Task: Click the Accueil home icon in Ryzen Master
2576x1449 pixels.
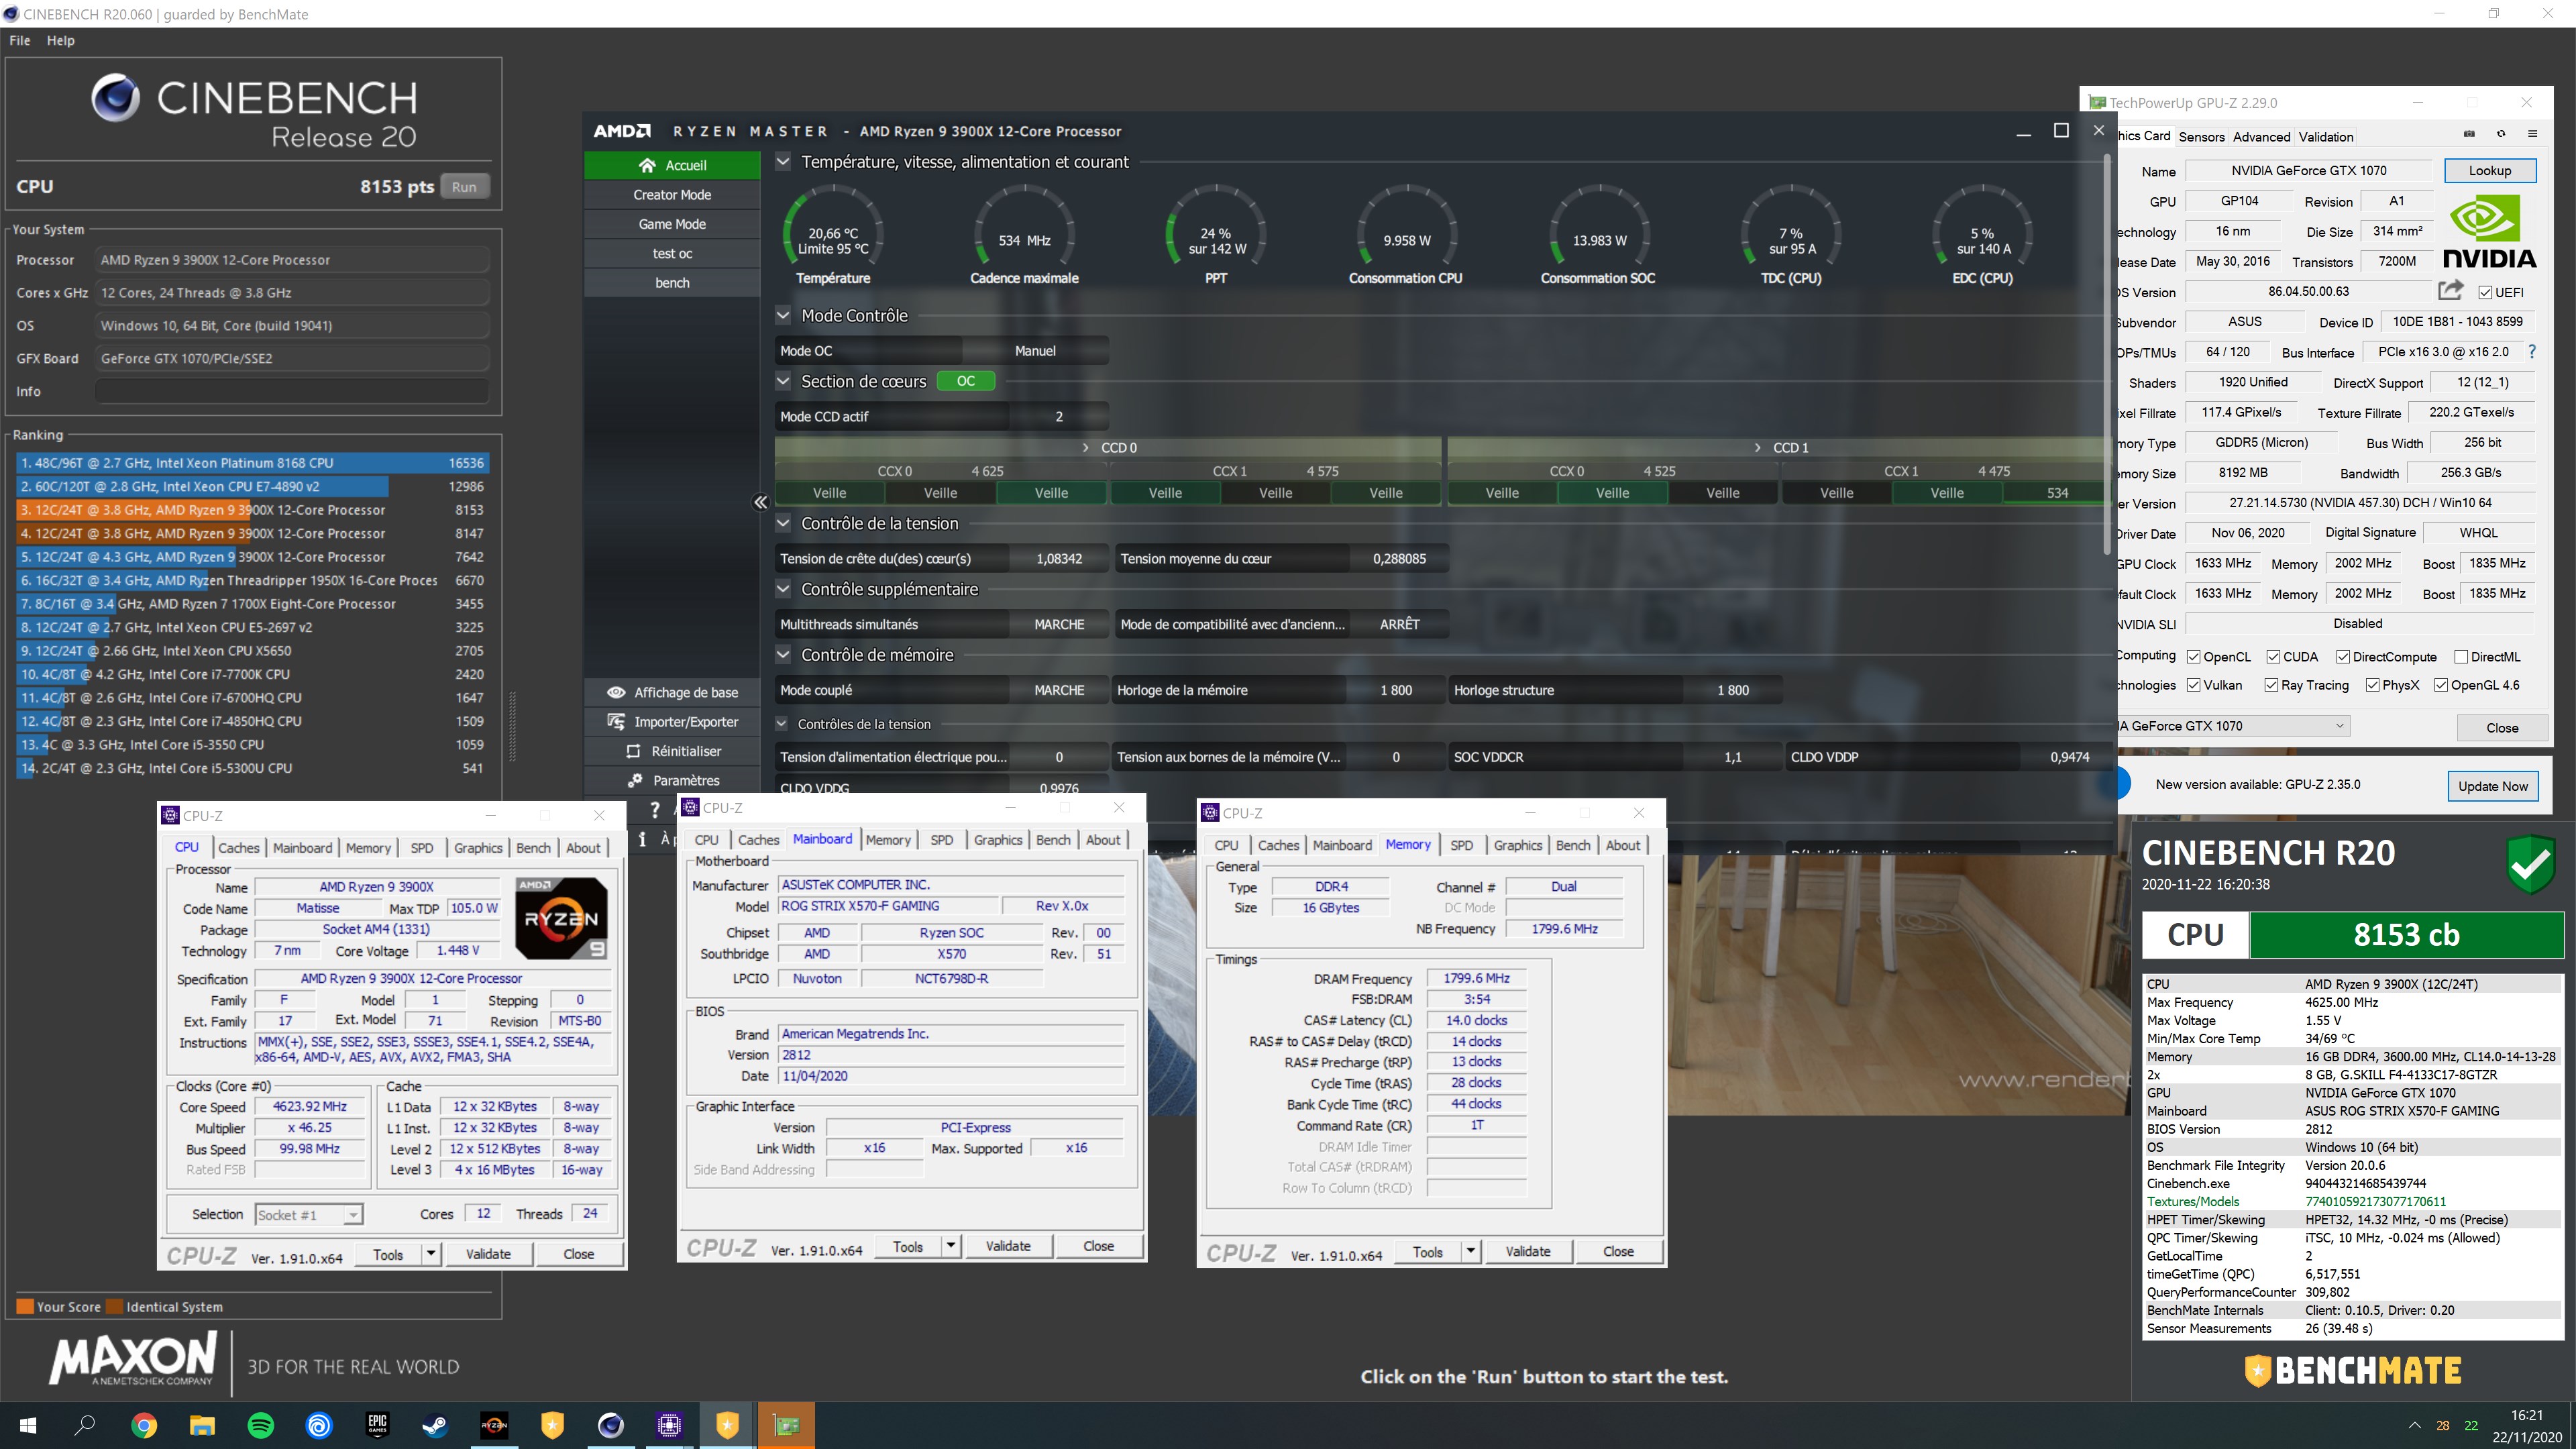Action: [x=647, y=165]
